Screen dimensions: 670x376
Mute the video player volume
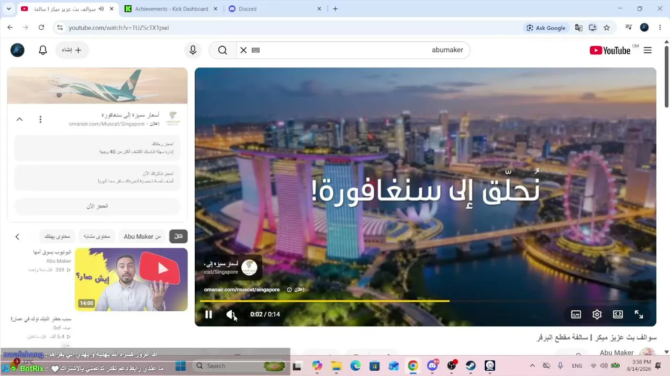[x=230, y=314]
